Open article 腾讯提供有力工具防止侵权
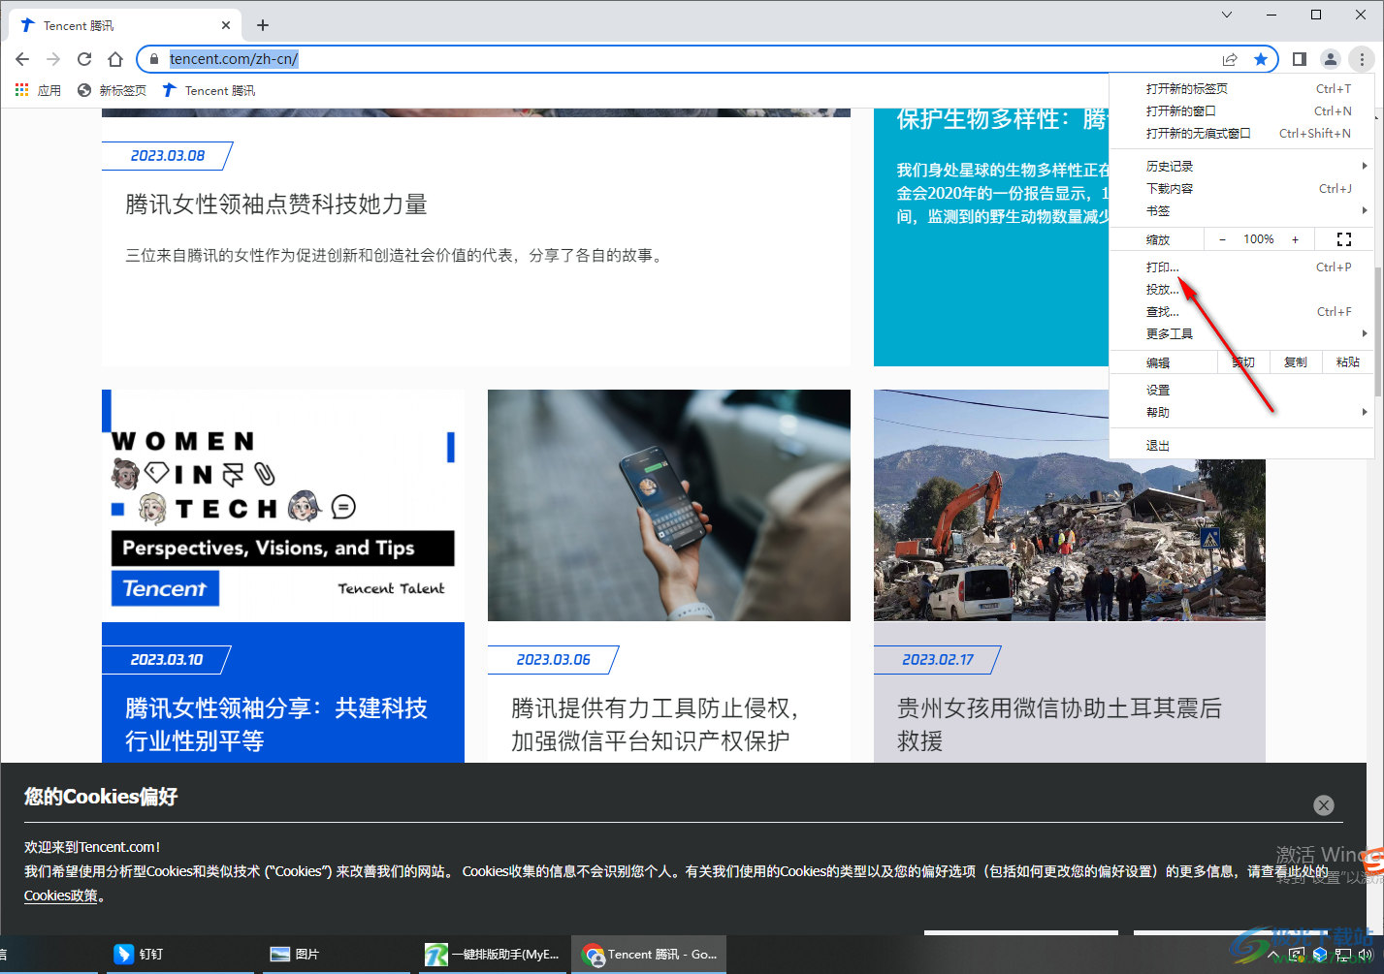Image resolution: width=1384 pixels, height=974 pixels. (x=655, y=724)
